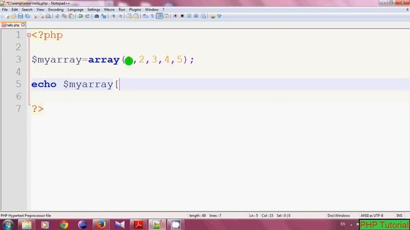Image resolution: width=410 pixels, height=230 pixels.
Task: Open the Search menu
Action: (27, 10)
